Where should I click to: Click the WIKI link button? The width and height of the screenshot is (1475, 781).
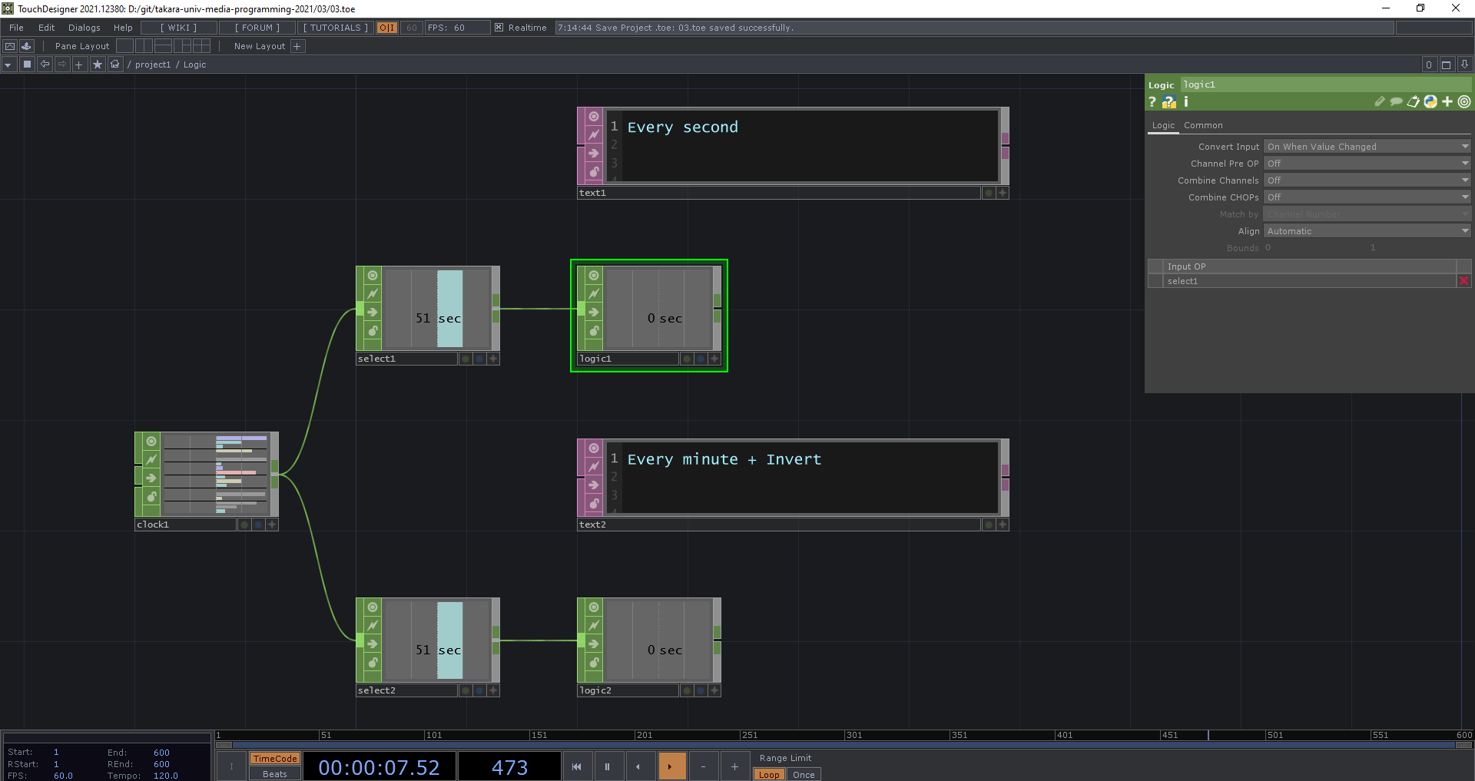coord(178,28)
